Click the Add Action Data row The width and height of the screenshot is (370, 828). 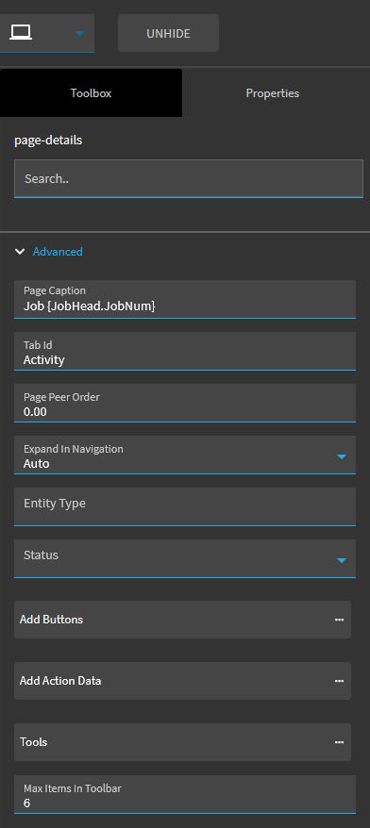182,681
